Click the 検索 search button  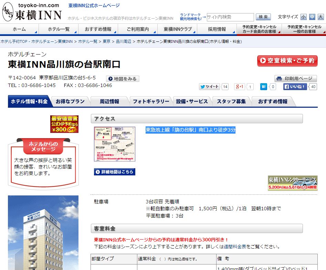click(263, 17)
